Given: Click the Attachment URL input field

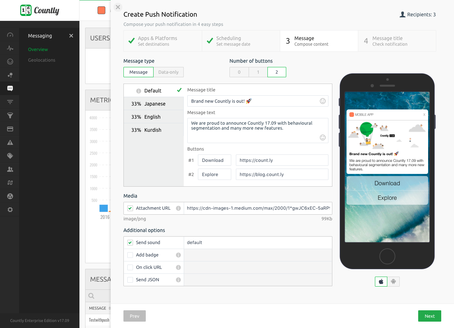Looking at the screenshot, I should tap(258, 208).
